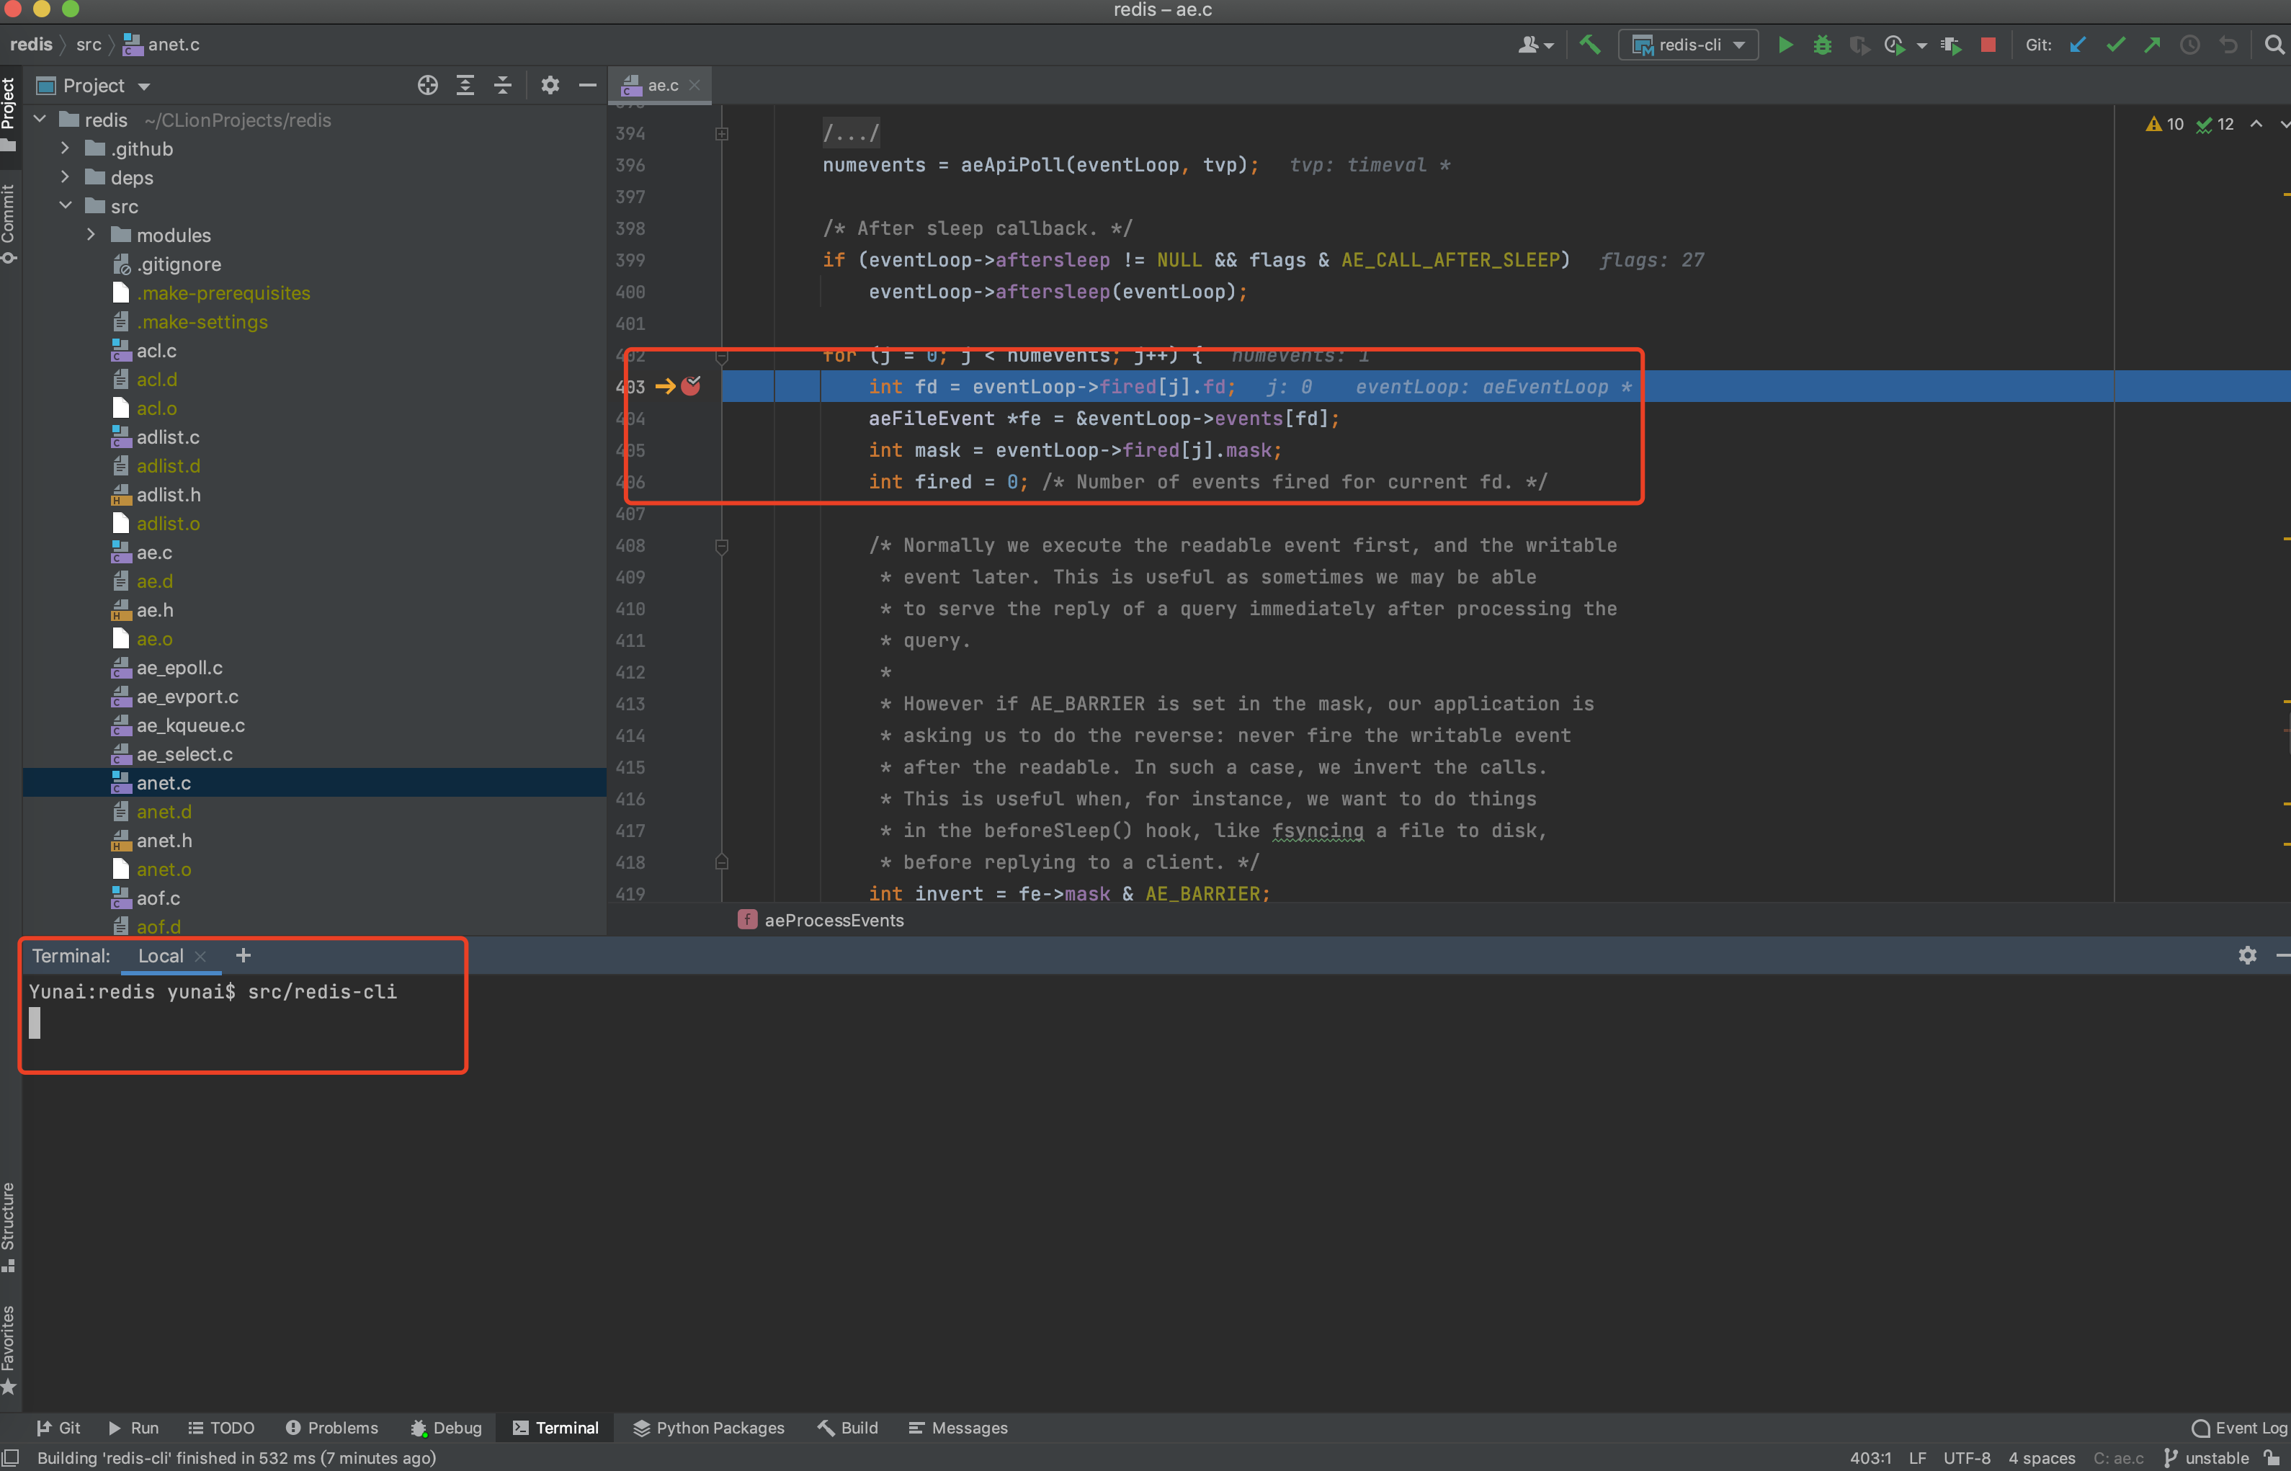Expand folded code at line 394

(722, 134)
